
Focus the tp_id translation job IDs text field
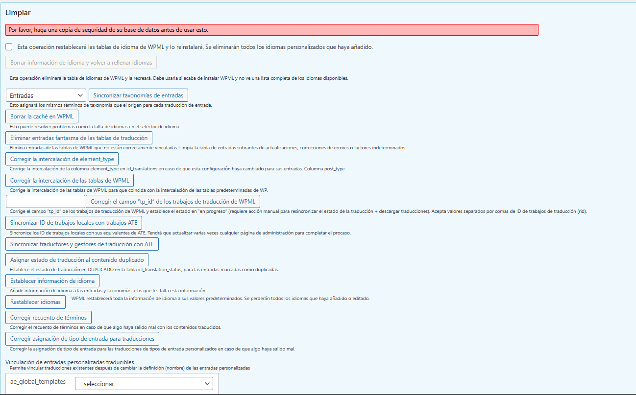tap(46, 202)
